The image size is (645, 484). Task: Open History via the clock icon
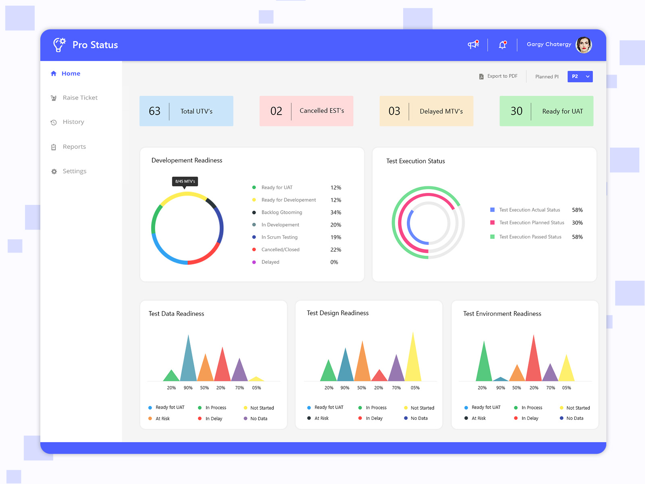click(x=54, y=122)
